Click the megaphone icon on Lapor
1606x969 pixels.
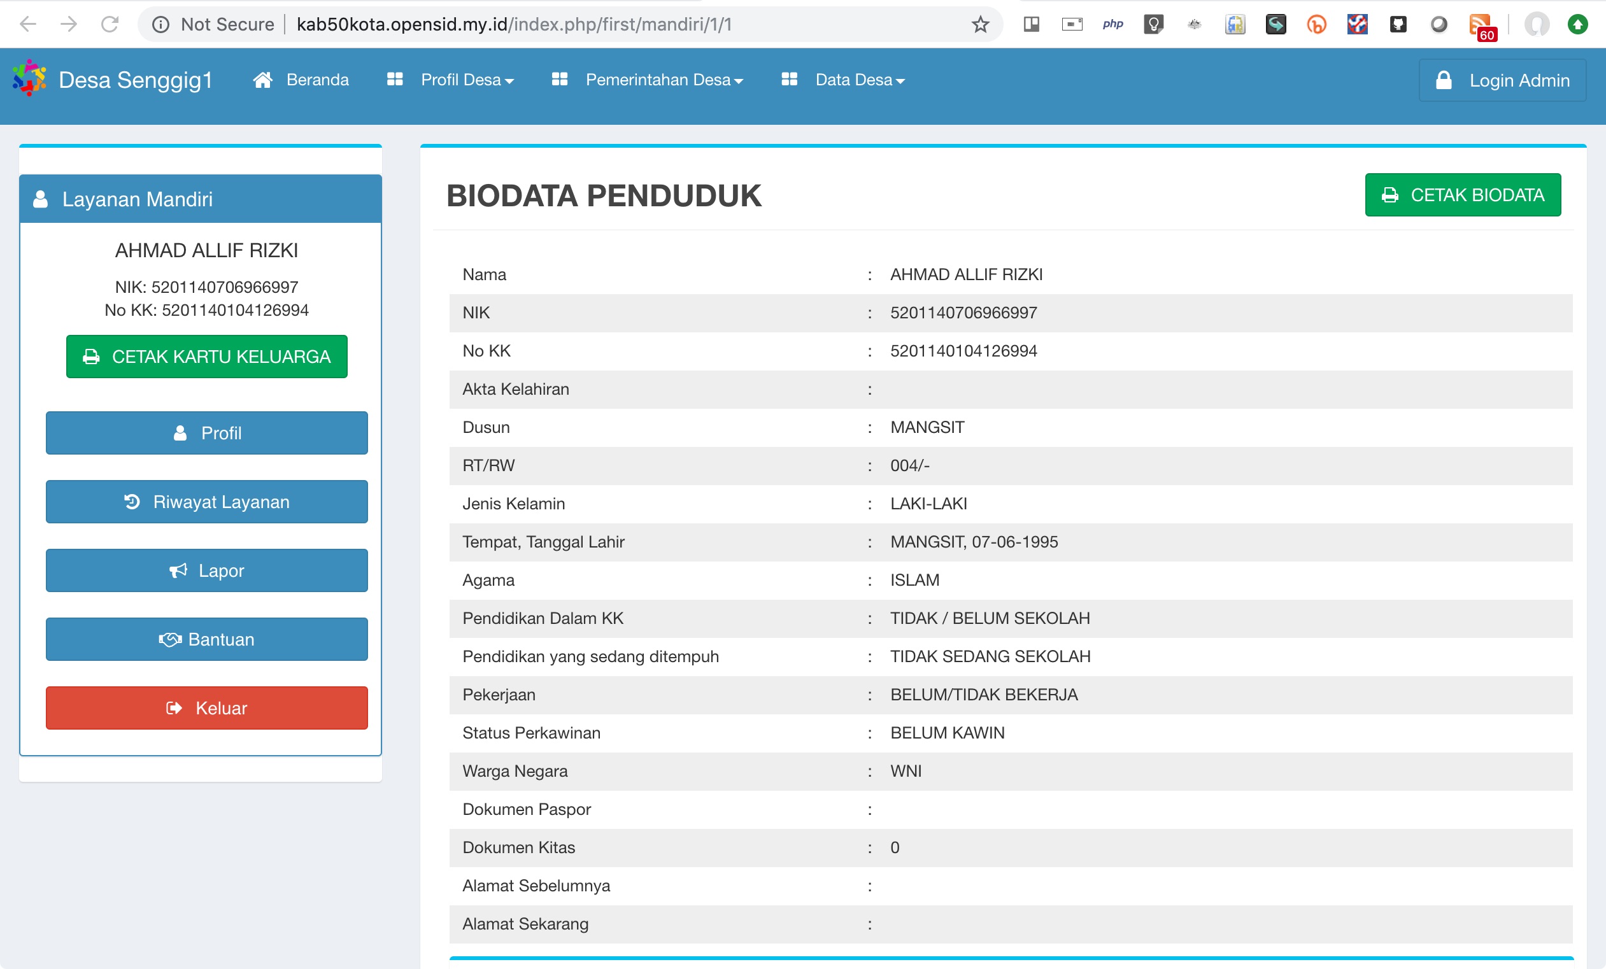[178, 570]
